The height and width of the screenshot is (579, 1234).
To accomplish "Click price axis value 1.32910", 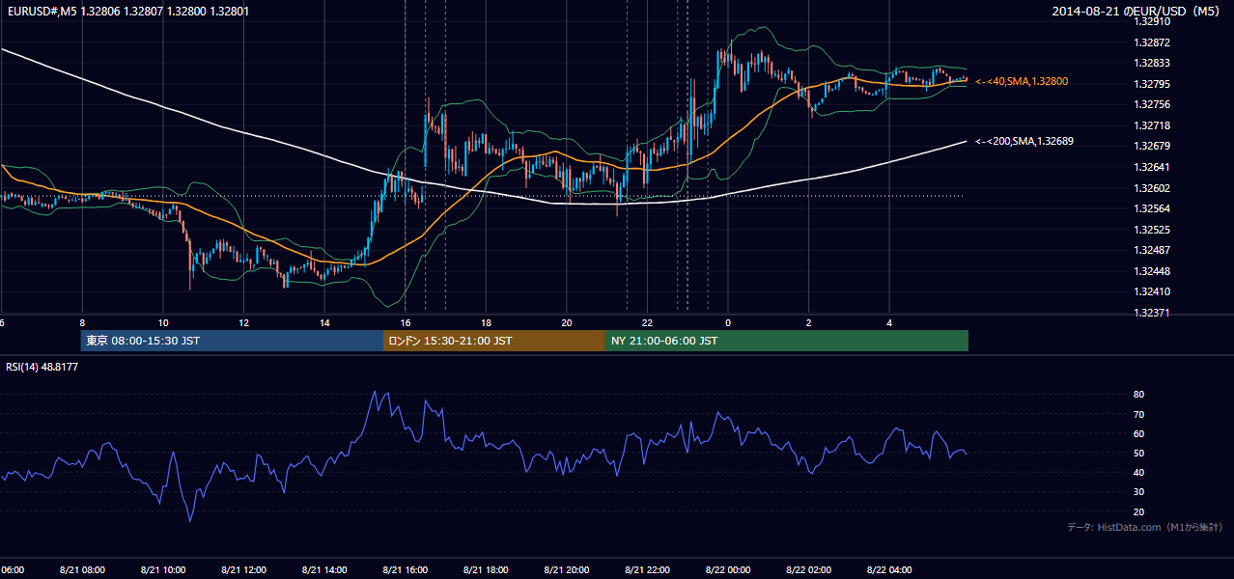I will pos(1153,20).
